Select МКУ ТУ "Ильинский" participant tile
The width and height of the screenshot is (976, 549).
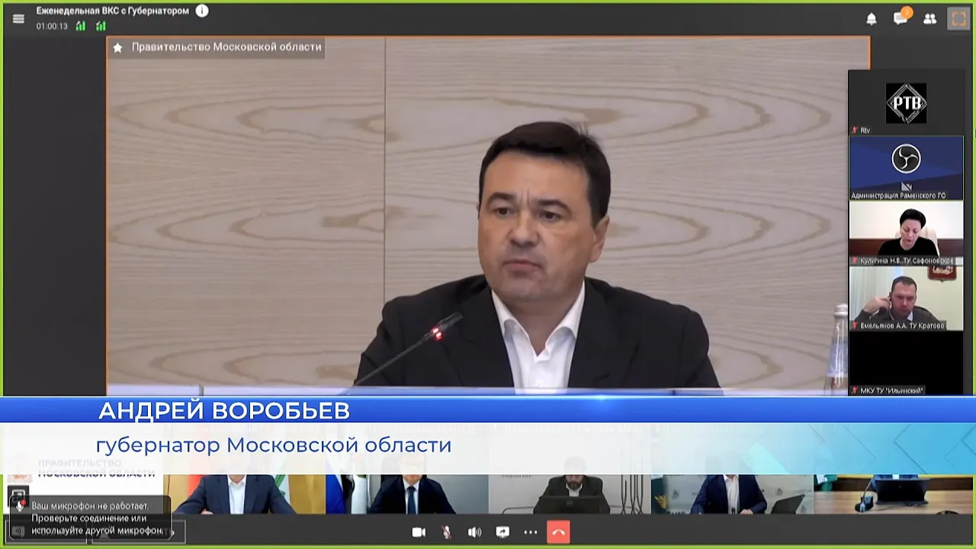[907, 363]
